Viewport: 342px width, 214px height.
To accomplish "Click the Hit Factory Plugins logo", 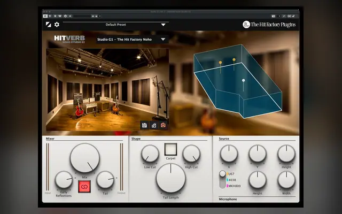I will (x=269, y=25).
